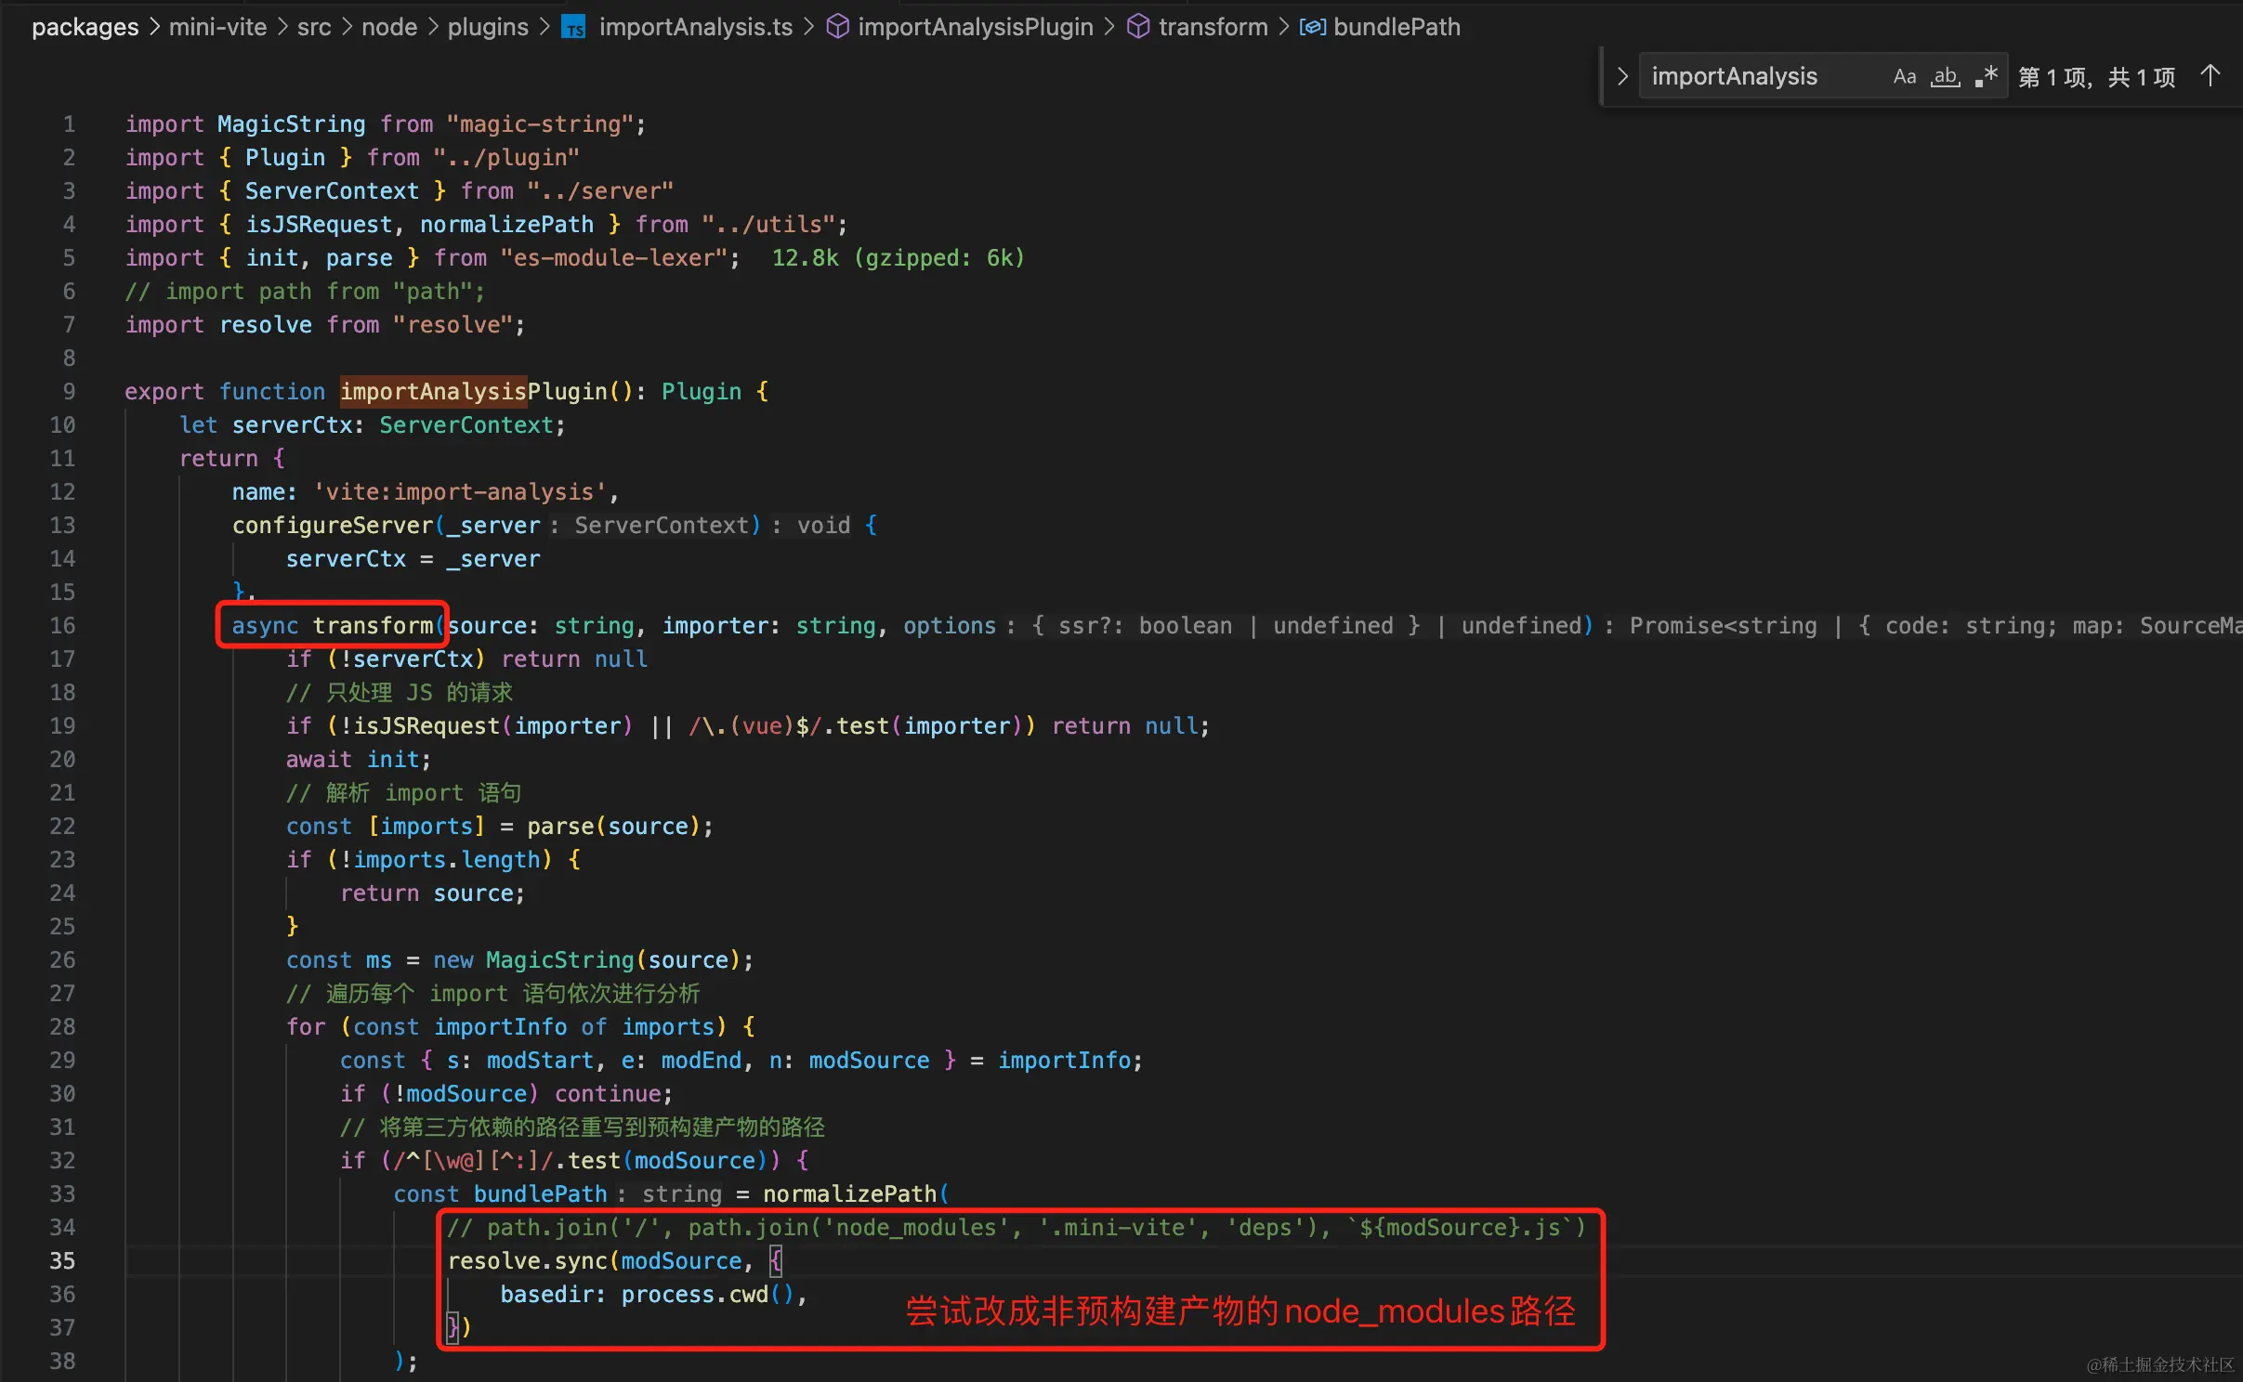The width and height of the screenshot is (2243, 1382).
Task: Click the node breadcrumb segment
Action: (x=389, y=28)
